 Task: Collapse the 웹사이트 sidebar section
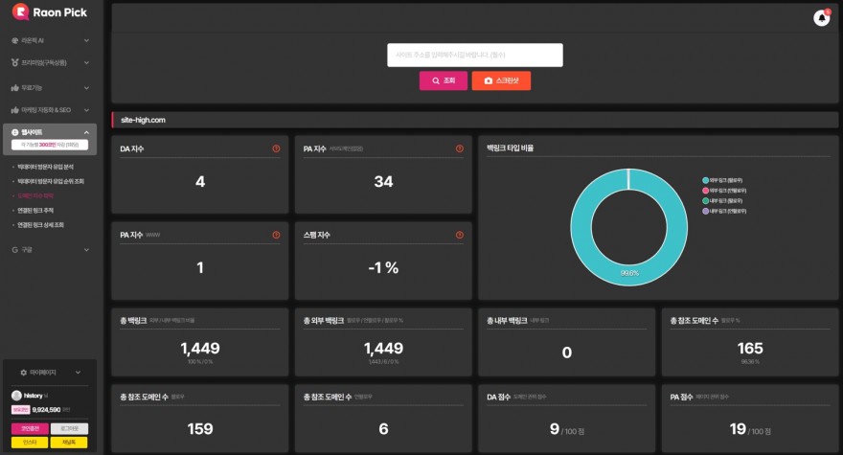click(50, 132)
